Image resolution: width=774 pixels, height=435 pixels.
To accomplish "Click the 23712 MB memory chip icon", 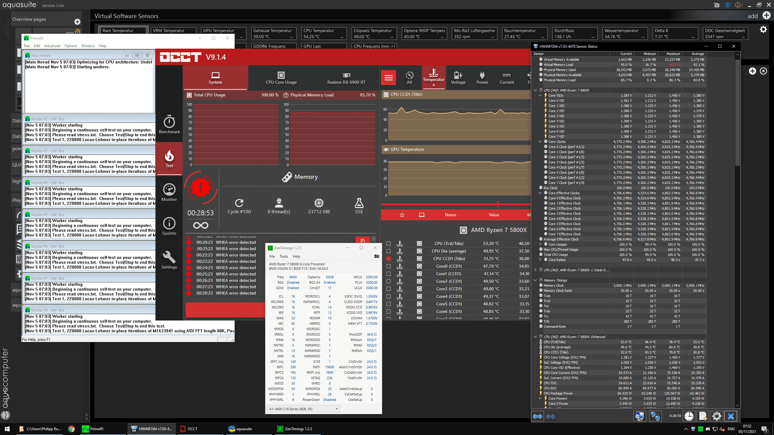I will point(319,203).
